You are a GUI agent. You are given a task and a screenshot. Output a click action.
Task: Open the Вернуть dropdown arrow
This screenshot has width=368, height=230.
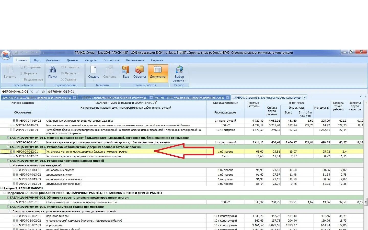(x=79, y=73)
